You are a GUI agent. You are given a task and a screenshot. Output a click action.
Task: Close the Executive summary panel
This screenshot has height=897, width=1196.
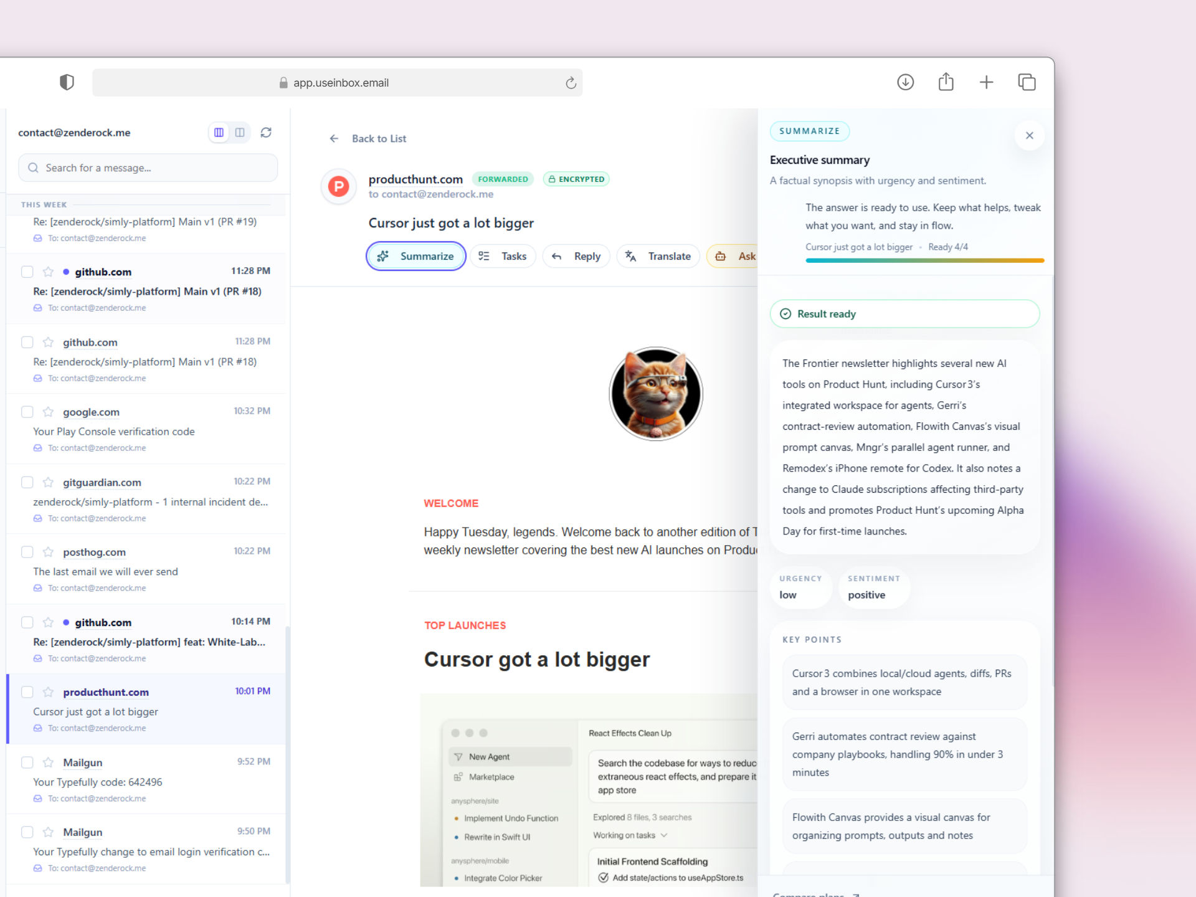1030,135
